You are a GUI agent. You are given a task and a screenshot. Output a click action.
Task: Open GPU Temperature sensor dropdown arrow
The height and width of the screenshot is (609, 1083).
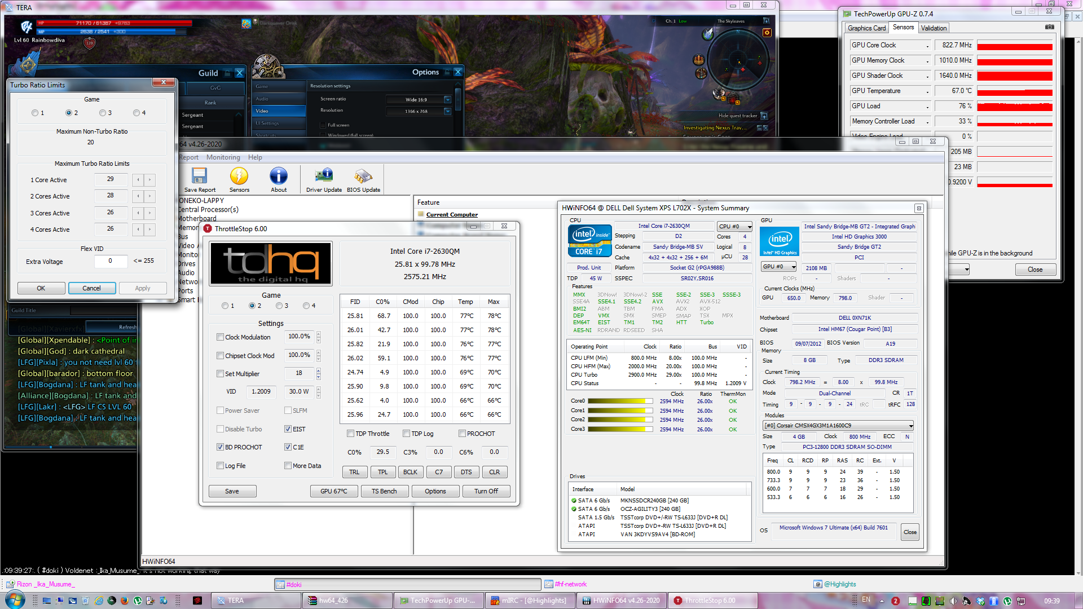tap(927, 91)
